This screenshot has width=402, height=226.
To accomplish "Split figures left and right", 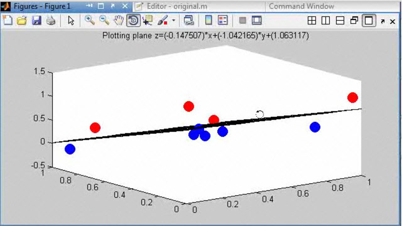I will (x=326, y=21).
